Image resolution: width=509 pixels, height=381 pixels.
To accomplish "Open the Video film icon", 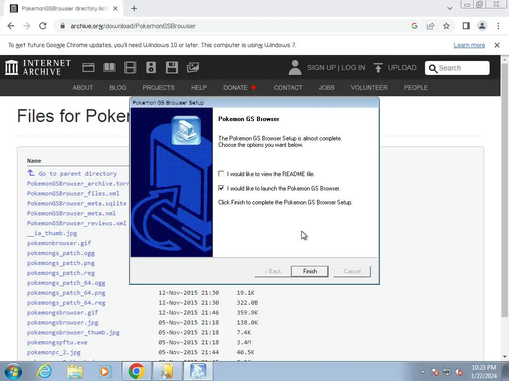I will coord(130,67).
